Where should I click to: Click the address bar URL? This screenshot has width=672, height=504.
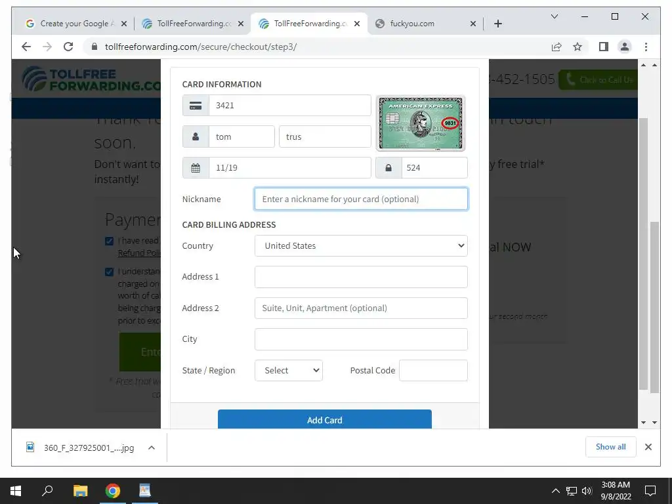[x=201, y=47]
